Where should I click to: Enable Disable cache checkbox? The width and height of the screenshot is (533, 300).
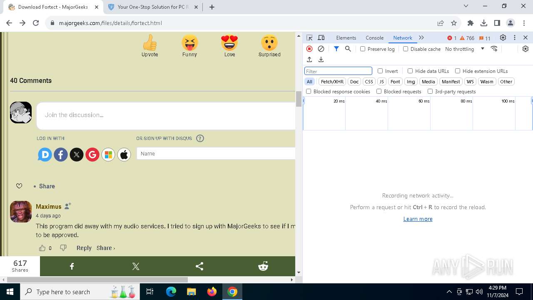point(406,49)
